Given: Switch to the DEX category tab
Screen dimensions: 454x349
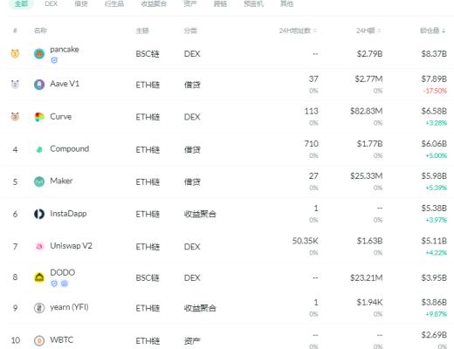Looking at the screenshot, I should (52, 3).
